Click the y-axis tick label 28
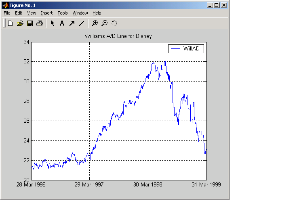The image size is (299, 203). tap(27, 101)
